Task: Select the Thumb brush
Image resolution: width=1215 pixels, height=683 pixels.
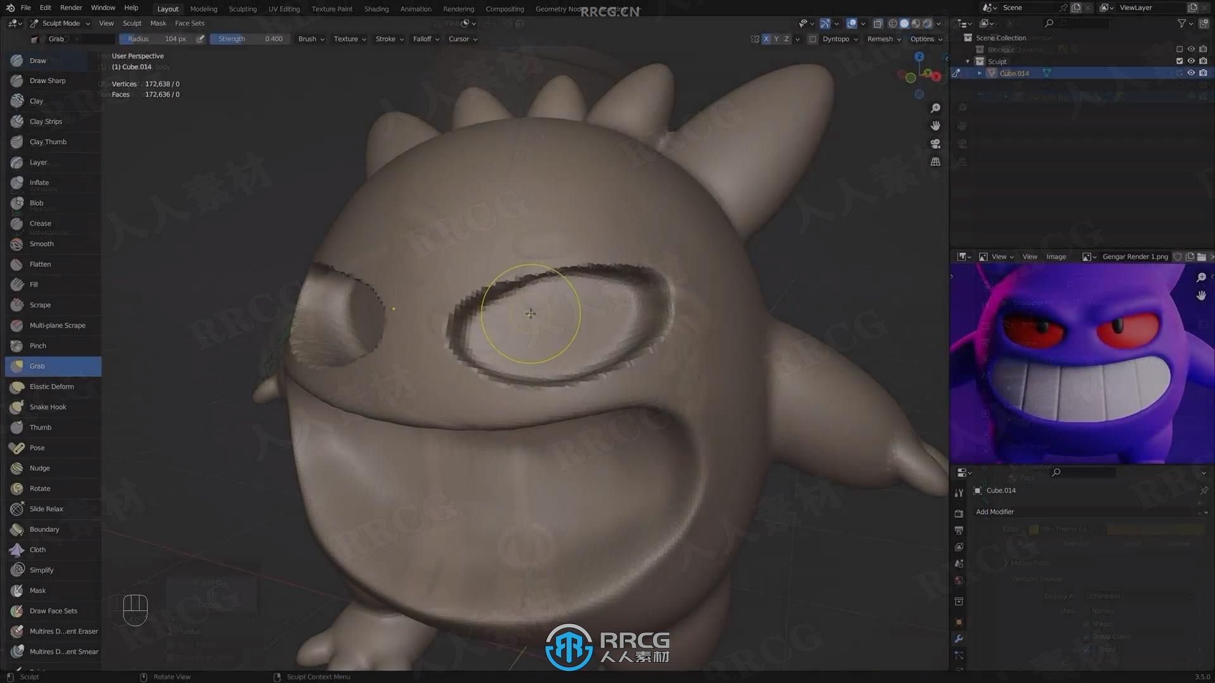Action: (53, 428)
